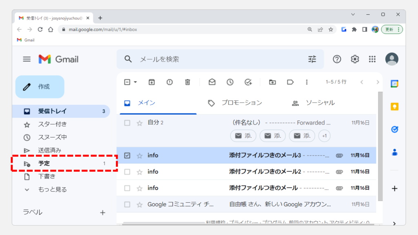Image resolution: width=418 pixels, height=235 pixels.
Task: Click the Archive icon in mail toolbar
Action: 151,82
